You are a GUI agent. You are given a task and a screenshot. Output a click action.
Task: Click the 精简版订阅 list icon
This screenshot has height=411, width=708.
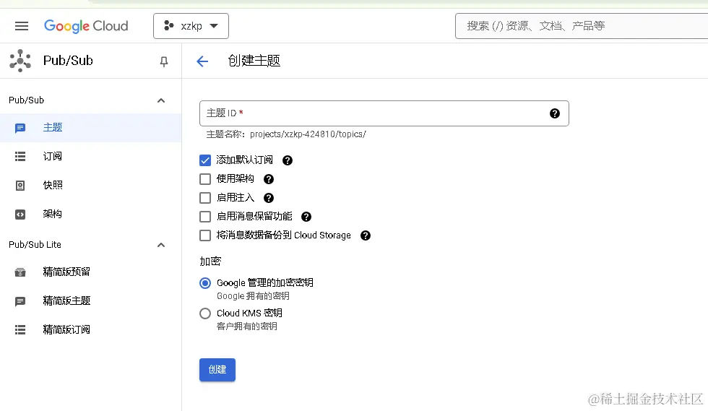point(20,329)
